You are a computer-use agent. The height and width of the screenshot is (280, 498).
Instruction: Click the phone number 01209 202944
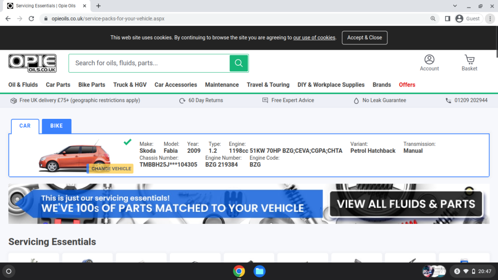click(471, 100)
